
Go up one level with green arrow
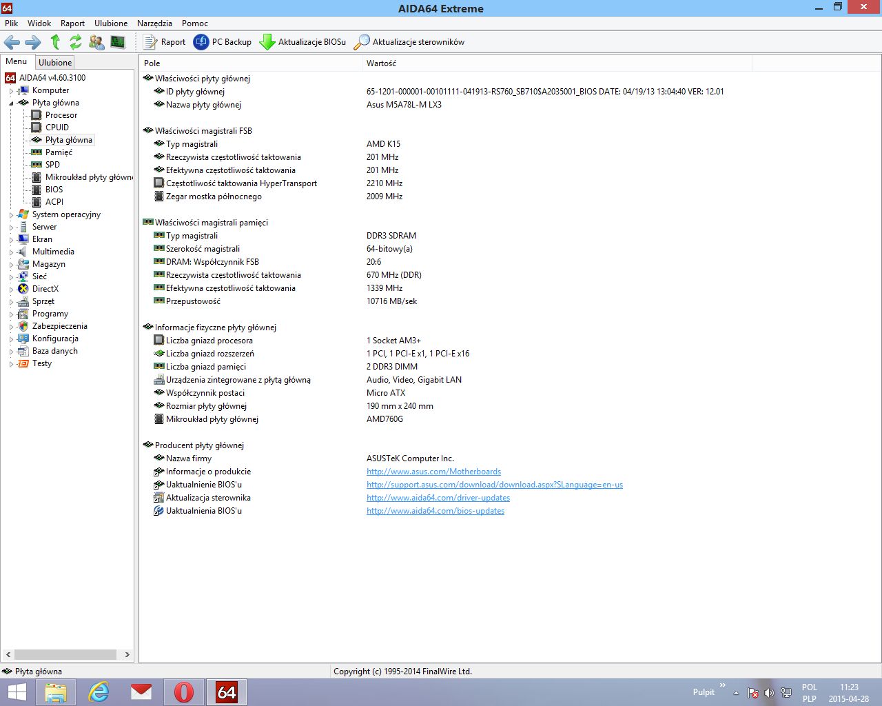[55, 42]
